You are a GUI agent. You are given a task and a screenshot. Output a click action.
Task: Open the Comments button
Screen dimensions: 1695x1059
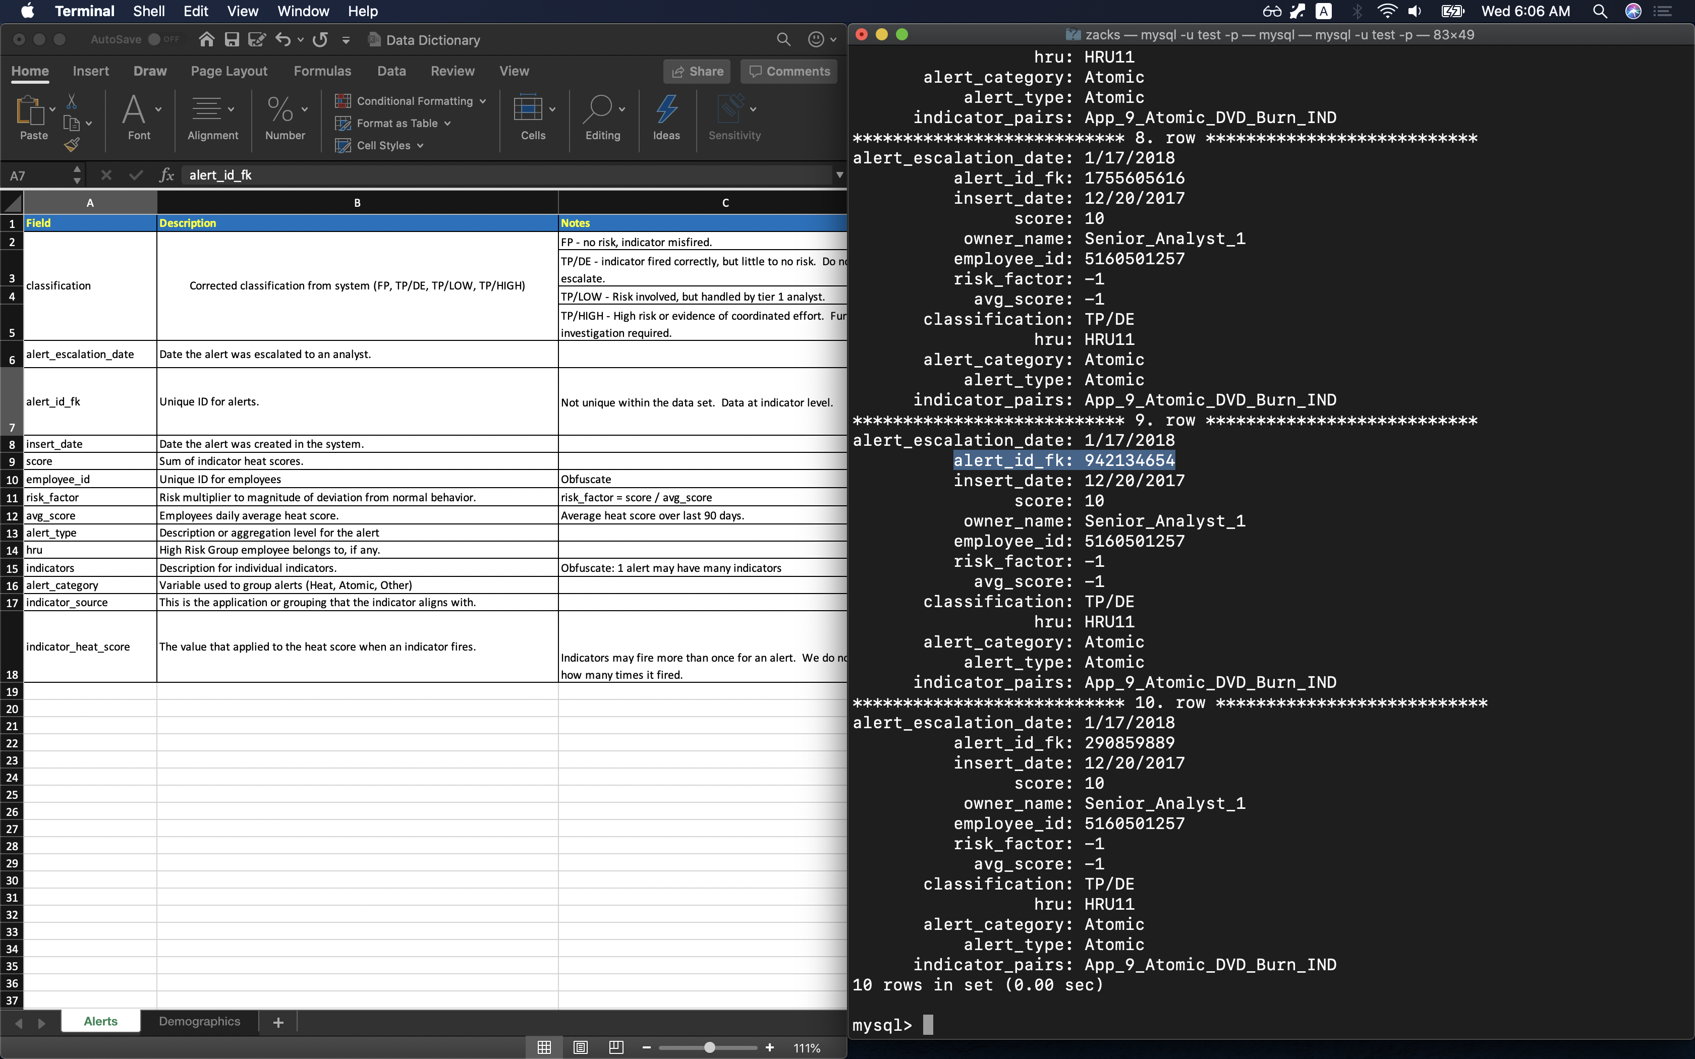click(x=788, y=72)
